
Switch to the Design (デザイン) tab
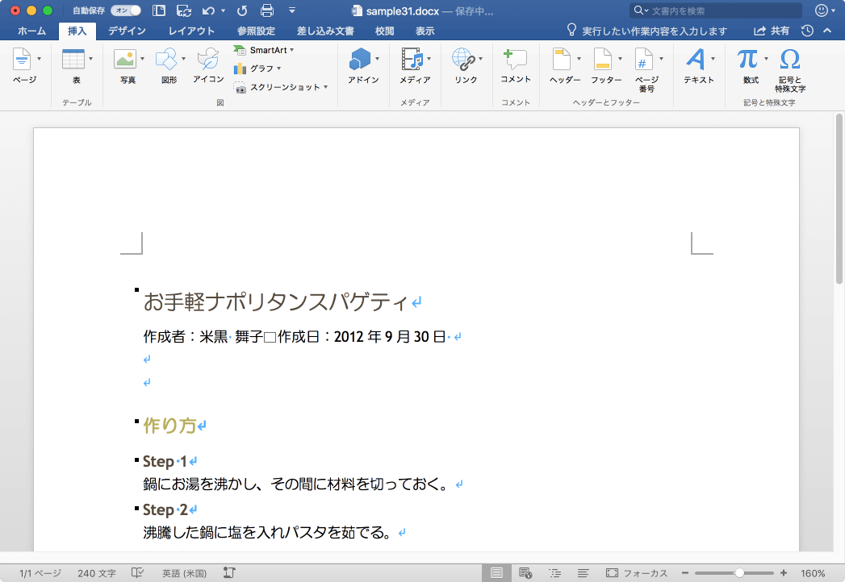click(x=127, y=31)
